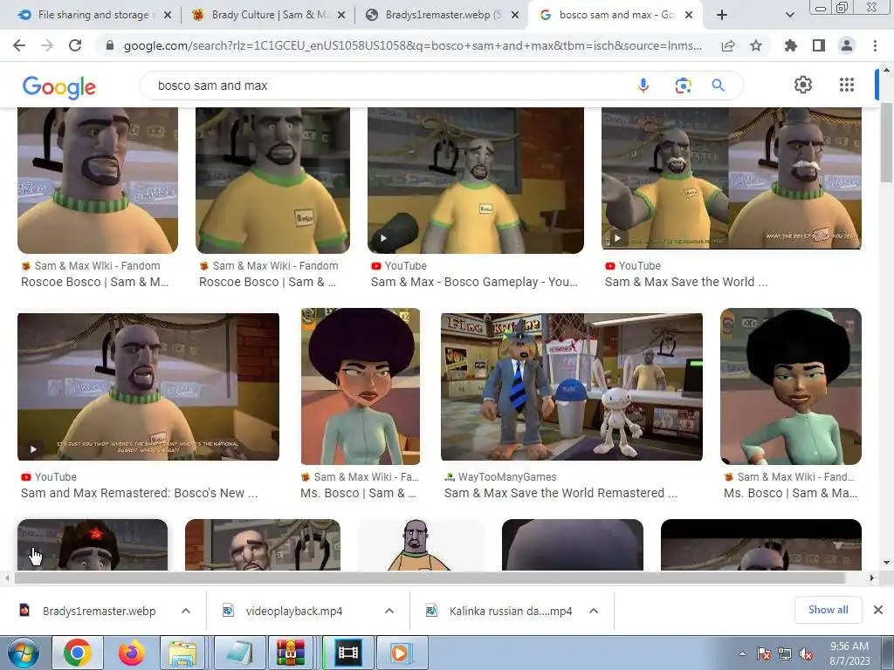The width and height of the screenshot is (894, 670).
Task: Open Bosco thumbnail with Russian ushanka hat
Action: tap(93, 544)
